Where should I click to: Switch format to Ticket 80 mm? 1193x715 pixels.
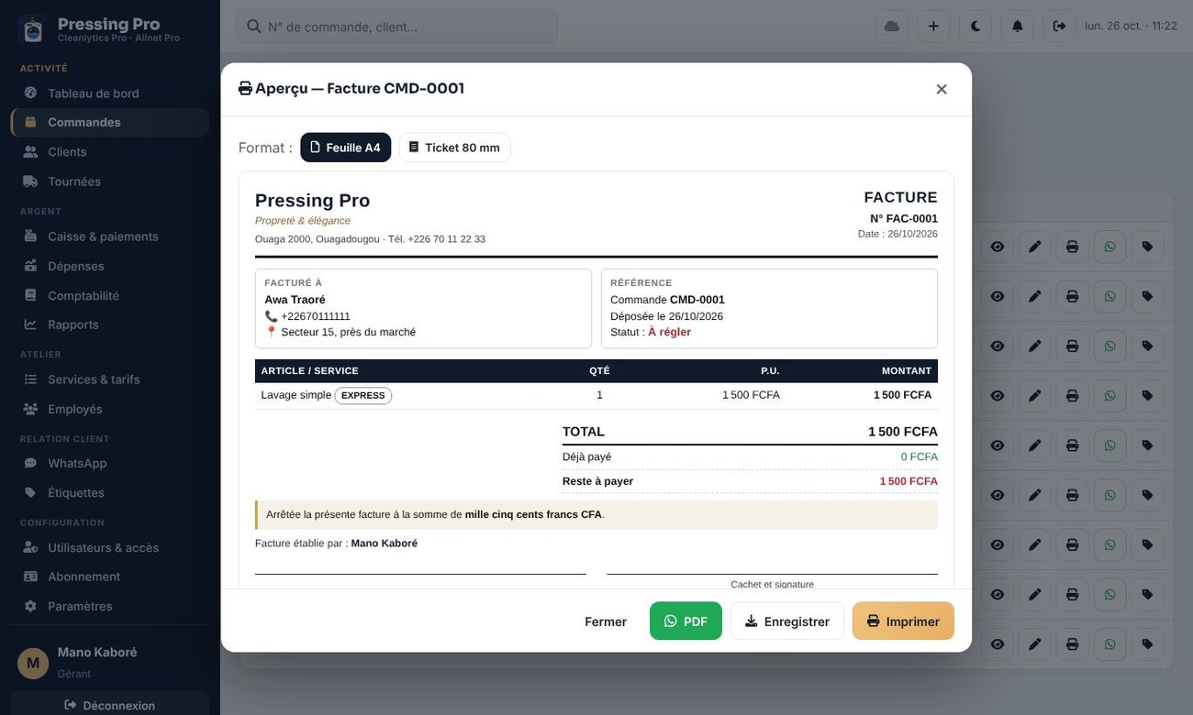[455, 148]
